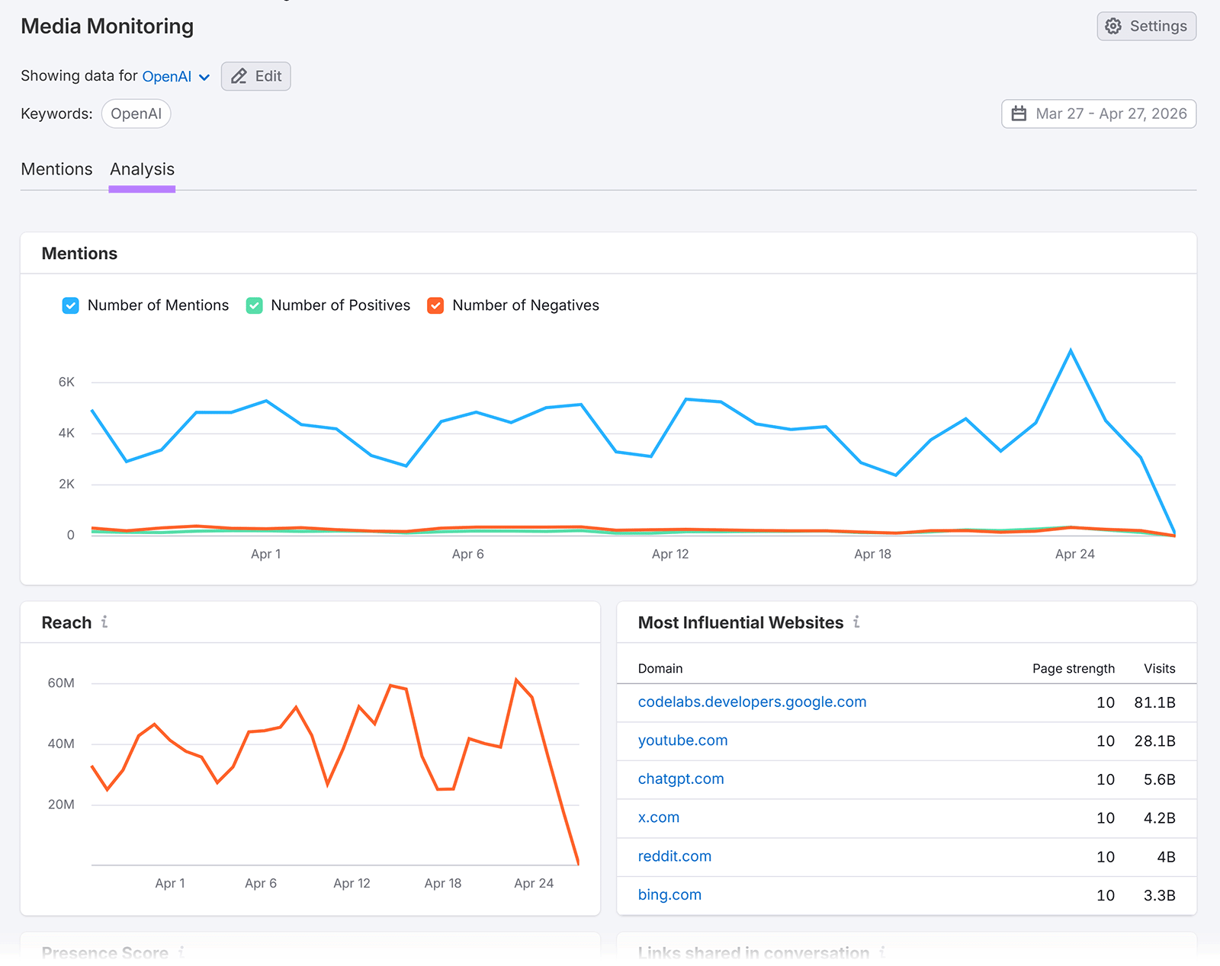Image resolution: width=1220 pixels, height=966 pixels.
Task: Expand the OpenAI project dropdown chevron
Action: click(x=204, y=77)
